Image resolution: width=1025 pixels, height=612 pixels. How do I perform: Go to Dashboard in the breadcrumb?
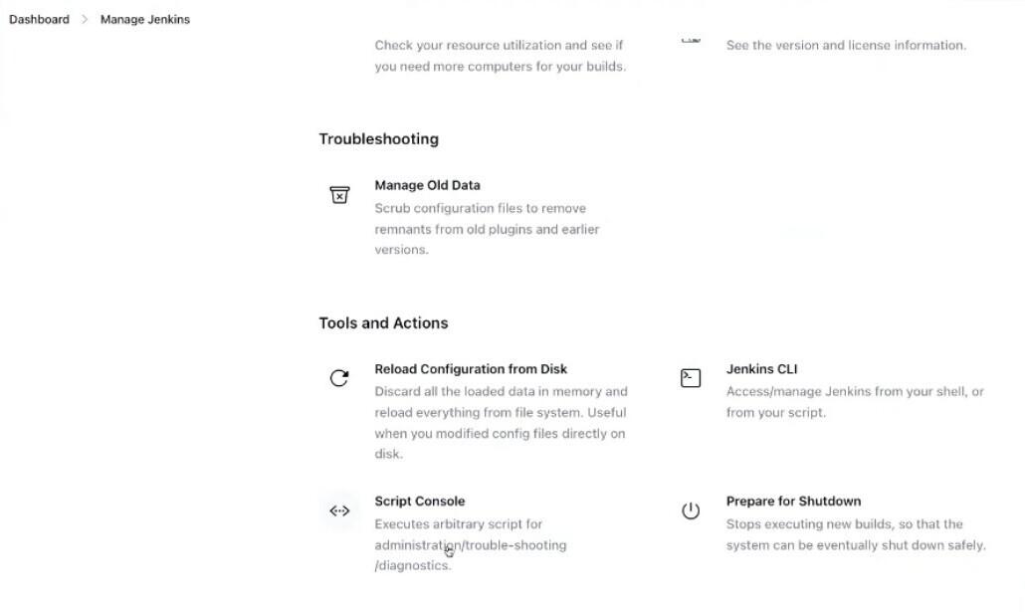pos(39,20)
